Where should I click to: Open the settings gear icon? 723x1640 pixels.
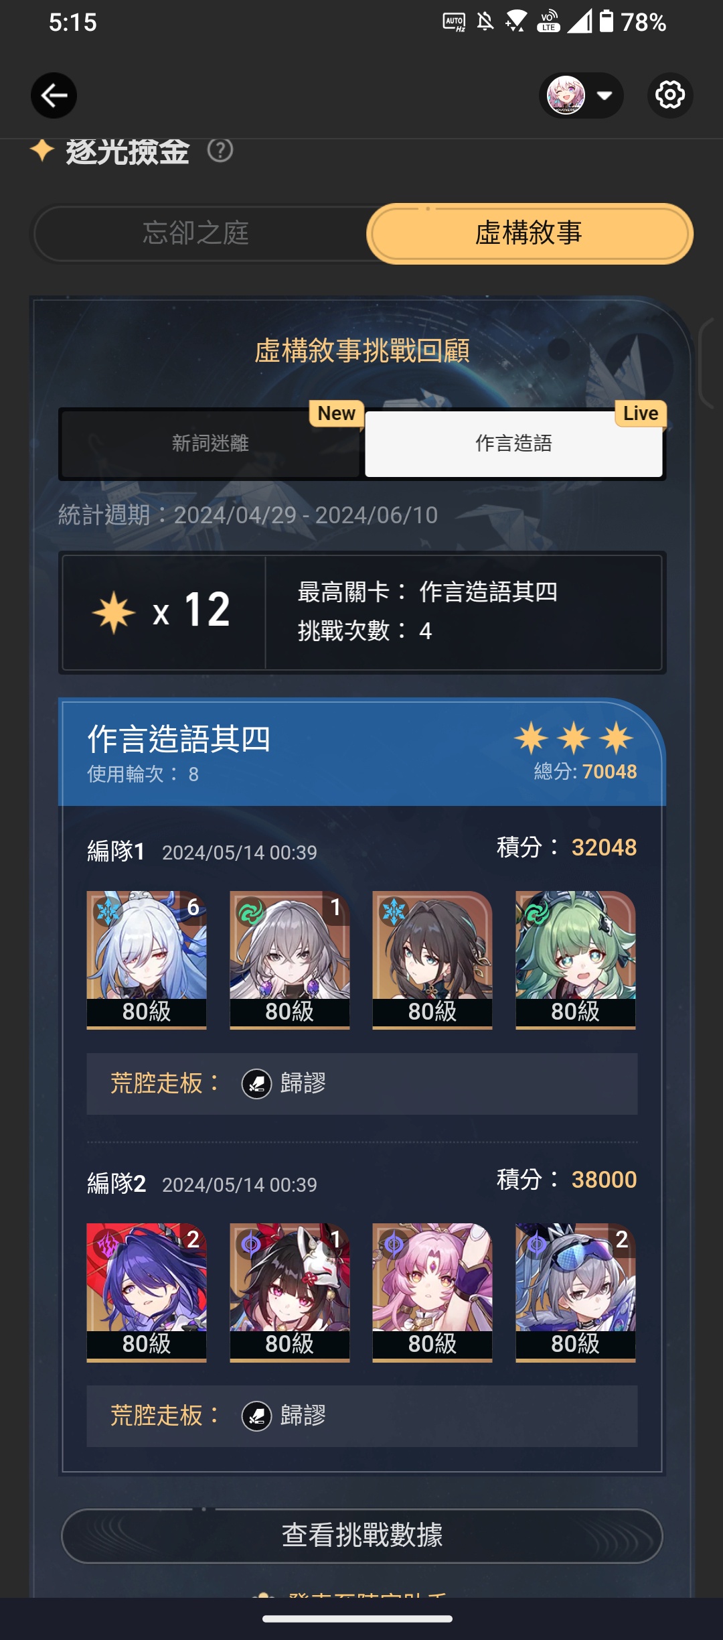click(x=670, y=95)
